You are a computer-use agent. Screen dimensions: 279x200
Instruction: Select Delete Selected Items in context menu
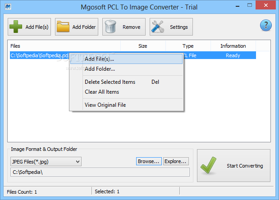[126, 82]
